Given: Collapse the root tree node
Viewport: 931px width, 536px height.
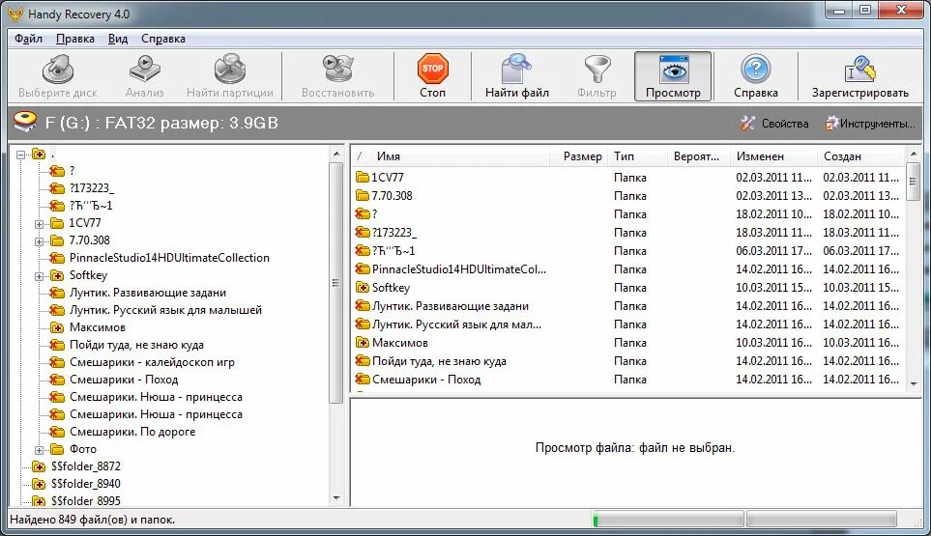Looking at the screenshot, I should click(20, 155).
